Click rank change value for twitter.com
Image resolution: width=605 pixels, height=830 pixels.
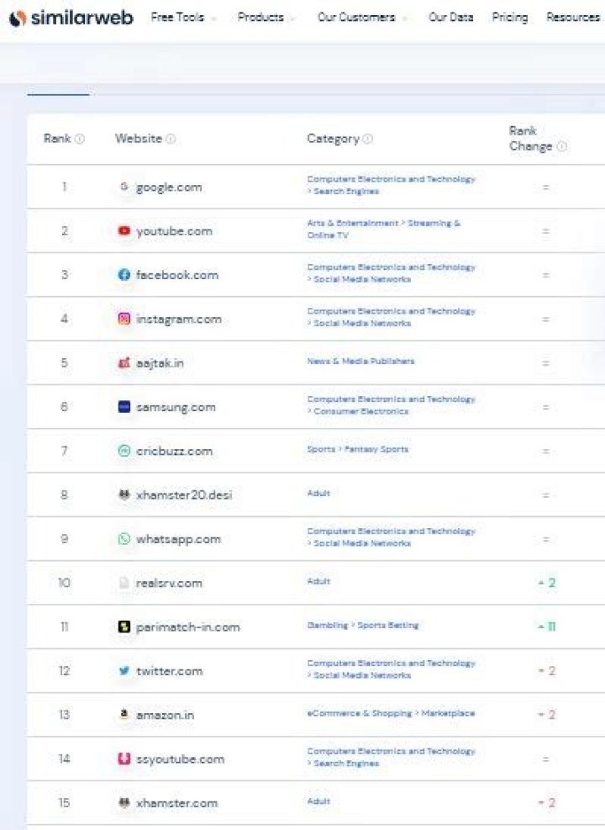547,671
